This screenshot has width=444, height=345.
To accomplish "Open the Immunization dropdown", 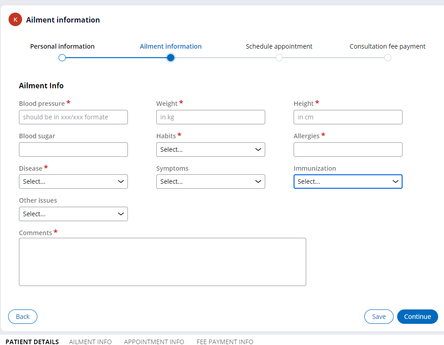I will coord(348,181).
